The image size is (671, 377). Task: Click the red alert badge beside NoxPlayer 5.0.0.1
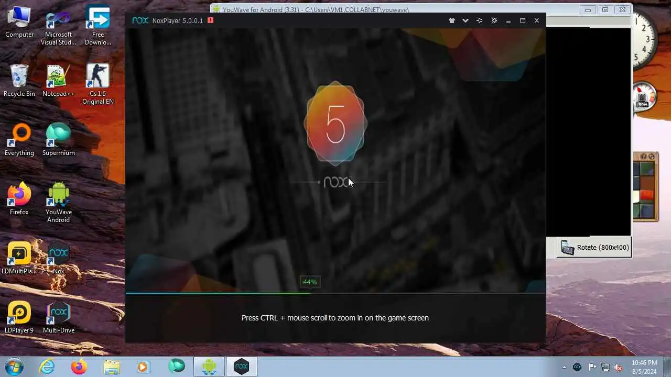click(211, 20)
